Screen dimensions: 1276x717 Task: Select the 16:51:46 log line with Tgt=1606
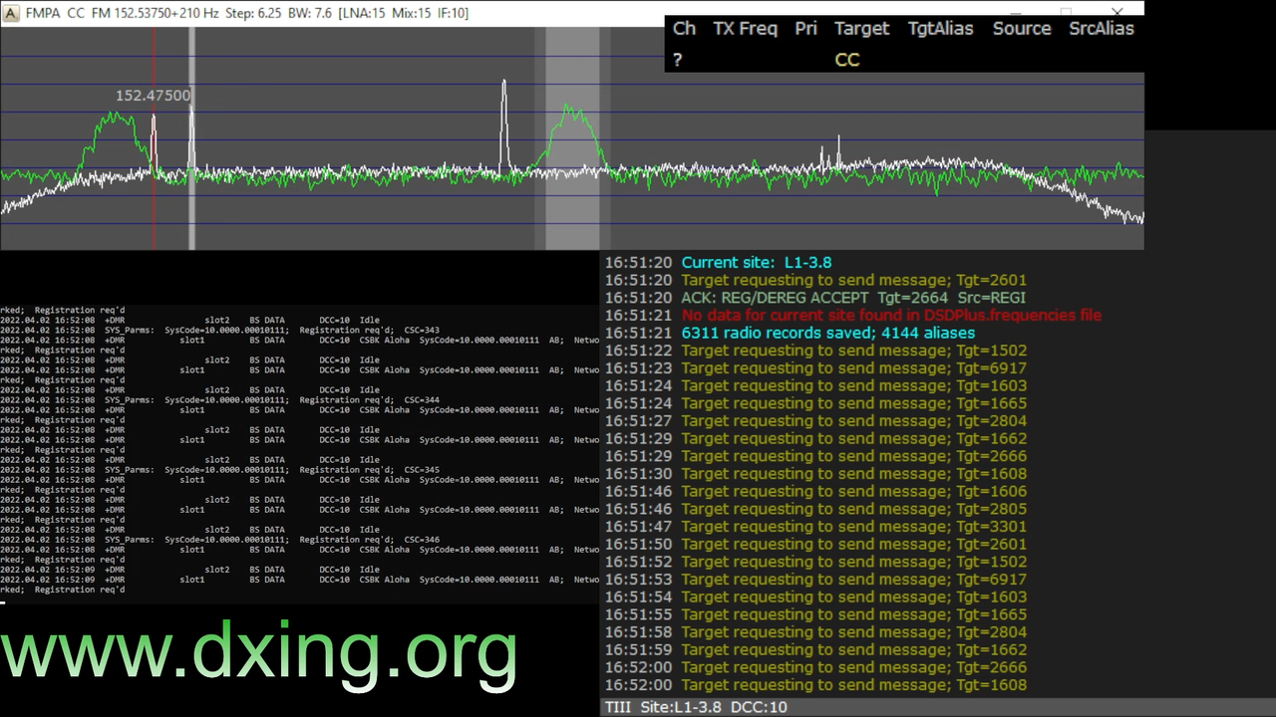click(x=815, y=492)
